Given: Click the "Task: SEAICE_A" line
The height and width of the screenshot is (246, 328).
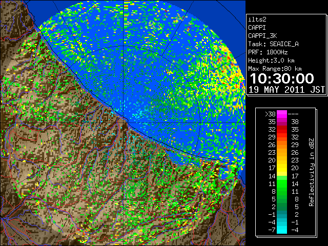Looking at the screenshot, I should pyautogui.click(x=273, y=44).
